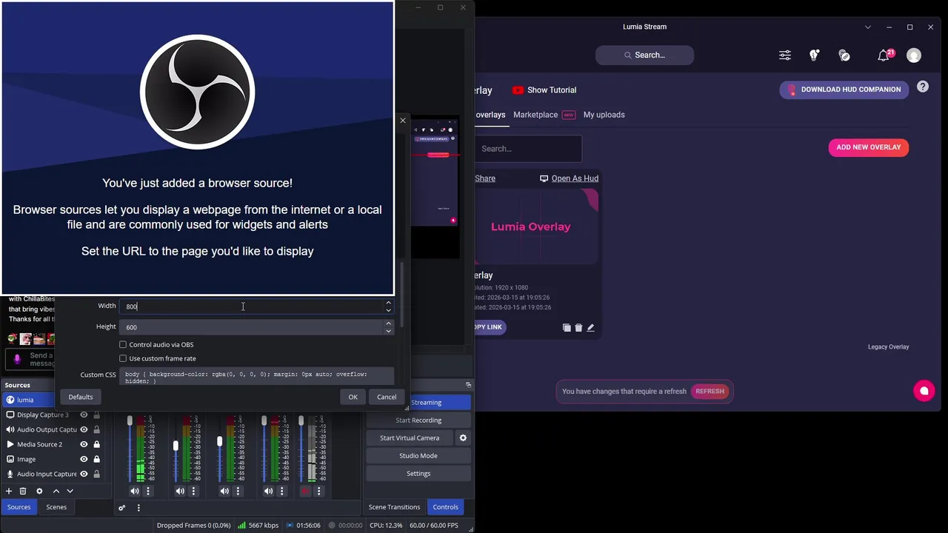948x533 pixels.
Task: Unlock the Media Source 2 lock
Action: [x=96, y=445]
